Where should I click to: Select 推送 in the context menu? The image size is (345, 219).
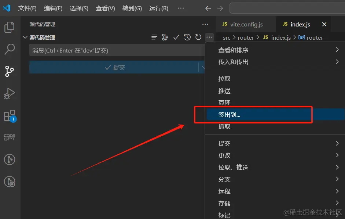[x=275, y=91]
